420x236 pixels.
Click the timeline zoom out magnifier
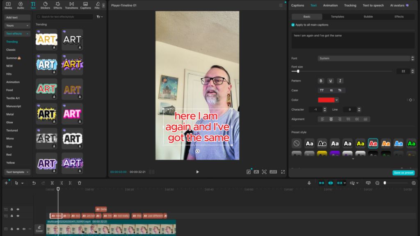click(377, 183)
